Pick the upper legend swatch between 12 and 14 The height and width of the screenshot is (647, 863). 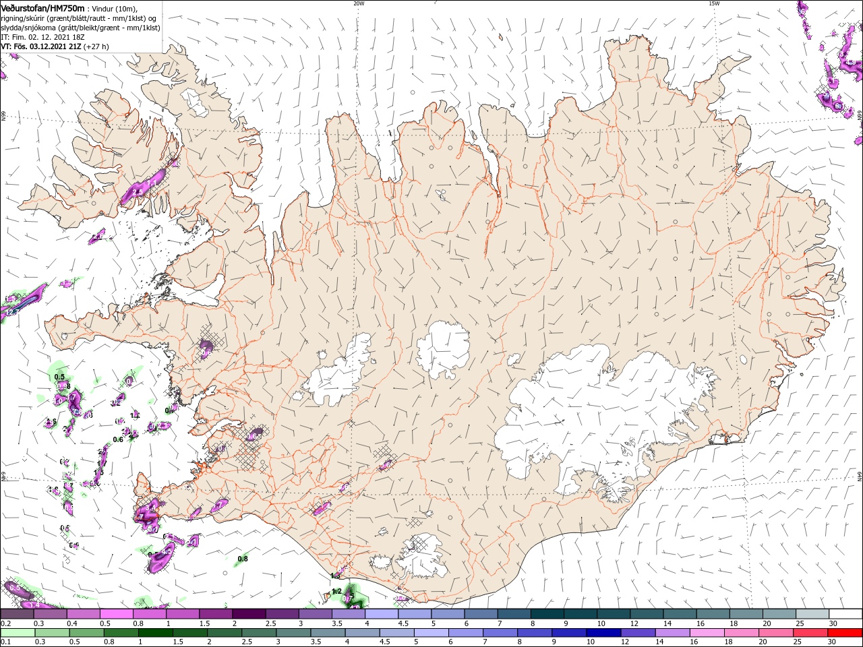(647, 614)
